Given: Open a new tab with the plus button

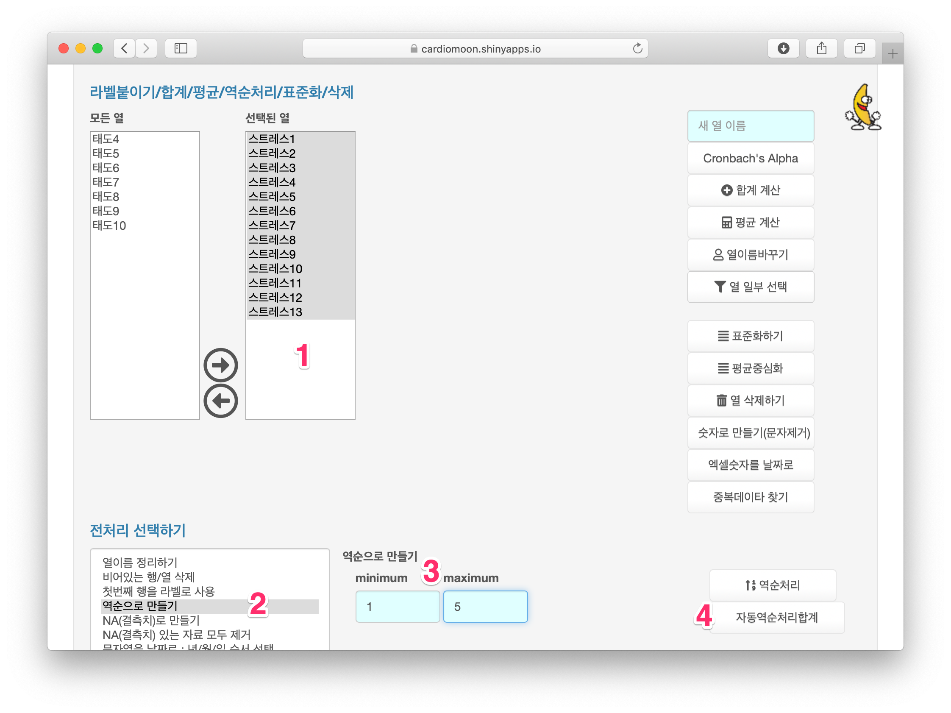Looking at the screenshot, I should [x=893, y=54].
